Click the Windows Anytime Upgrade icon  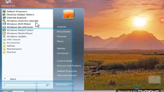4,21
